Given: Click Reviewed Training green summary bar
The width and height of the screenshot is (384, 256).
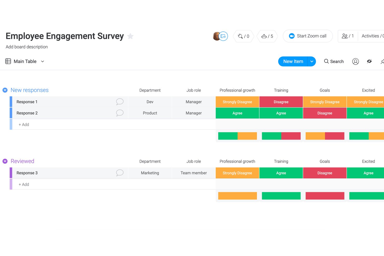Looking at the screenshot, I should click(281, 196).
